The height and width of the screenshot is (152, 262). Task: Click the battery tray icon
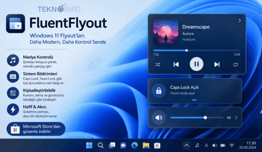tap(223, 145)
